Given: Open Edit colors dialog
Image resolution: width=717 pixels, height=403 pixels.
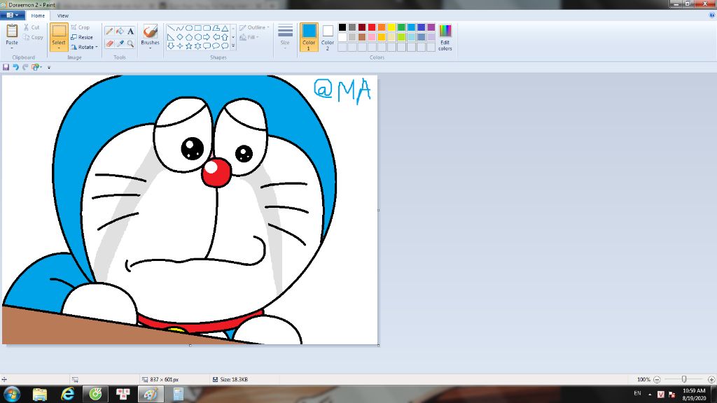Looking at the screenshot, I should (445, 38).
